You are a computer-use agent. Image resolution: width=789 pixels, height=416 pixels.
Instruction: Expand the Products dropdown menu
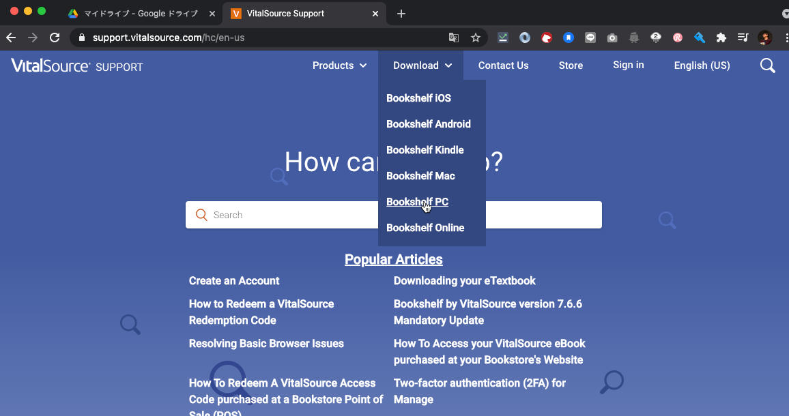pyautogui.click(x=339, y=65)
